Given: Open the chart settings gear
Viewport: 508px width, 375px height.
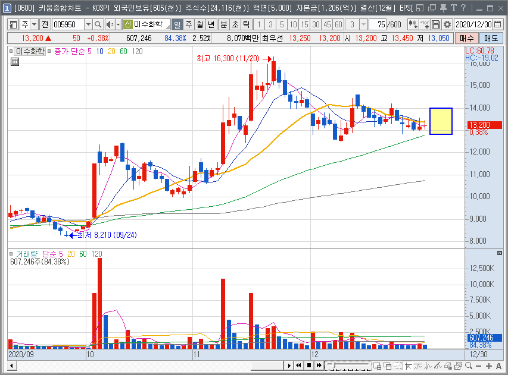Looking at the screenshot, I should (447, 24).
